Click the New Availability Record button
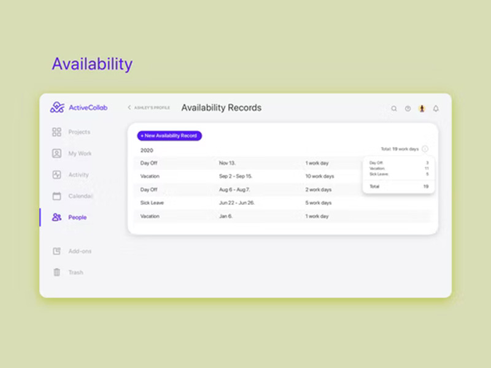491x368 pixels. 169,136
